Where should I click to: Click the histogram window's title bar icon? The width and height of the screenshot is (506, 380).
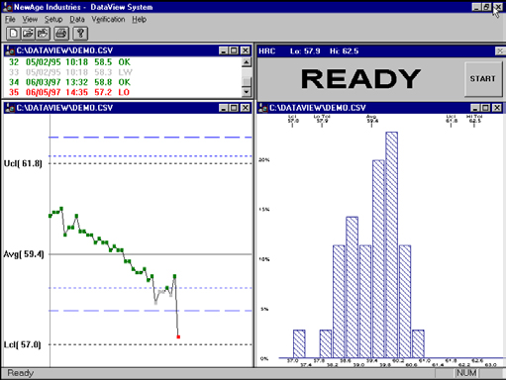(x=263, y=108)
